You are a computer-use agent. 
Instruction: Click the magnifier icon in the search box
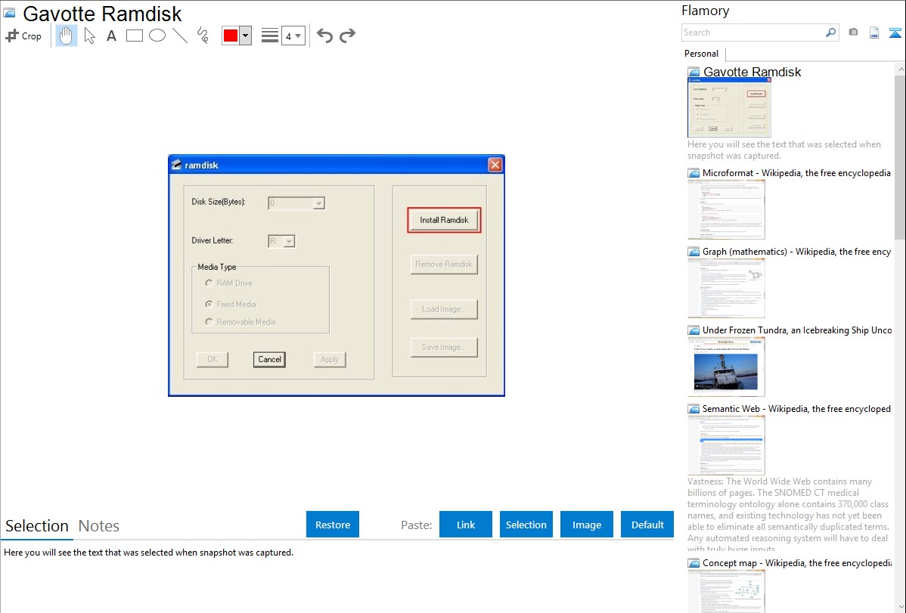pos(830,33)
